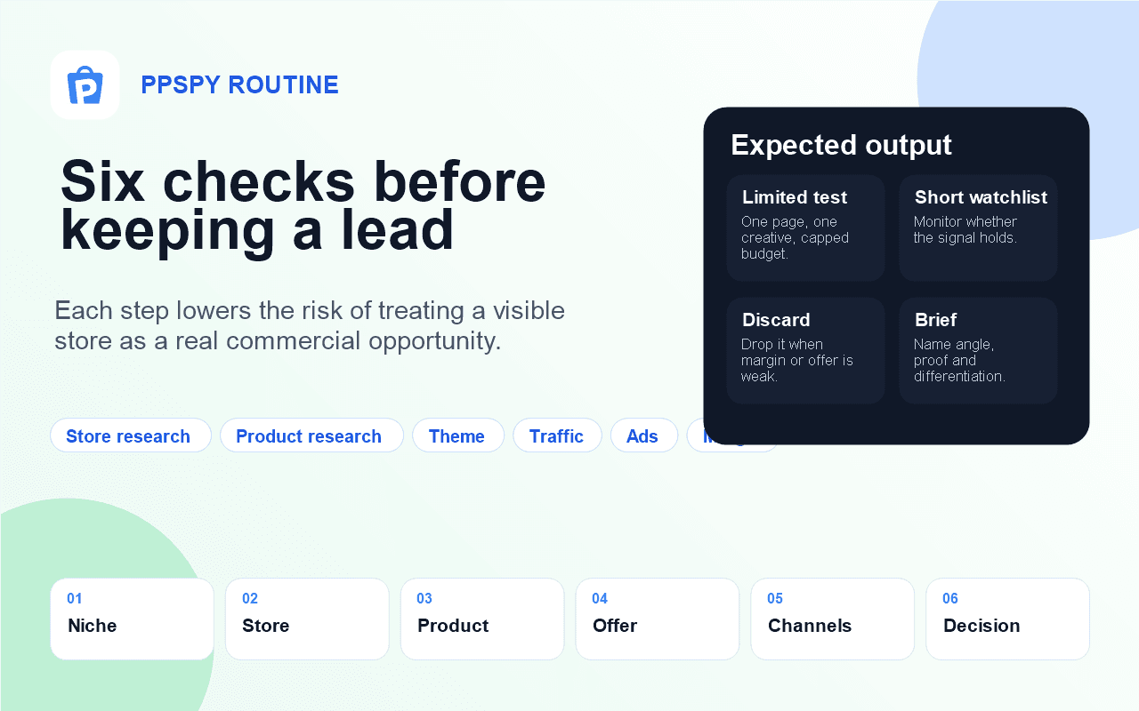Viewport: 1139px width, 711px height.
Task: Click the subtitle starting with Each step lowers
Action: (310, 325)
